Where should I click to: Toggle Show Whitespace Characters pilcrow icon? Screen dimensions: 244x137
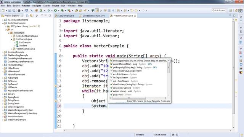pyautogui.click(x=113, y=10)
